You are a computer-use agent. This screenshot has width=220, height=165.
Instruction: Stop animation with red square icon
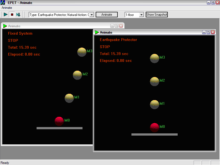point(12,15)
